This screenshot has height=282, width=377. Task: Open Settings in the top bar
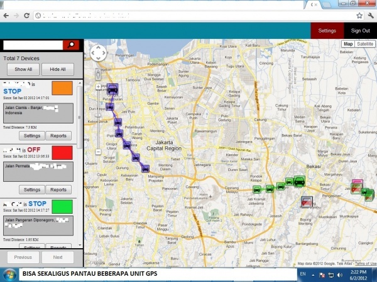327,30
